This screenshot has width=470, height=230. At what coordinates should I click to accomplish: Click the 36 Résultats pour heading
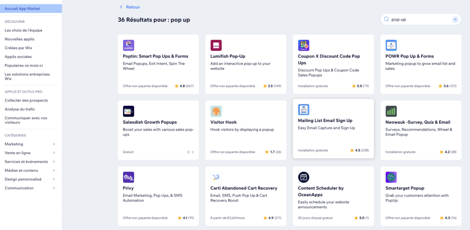154,20
